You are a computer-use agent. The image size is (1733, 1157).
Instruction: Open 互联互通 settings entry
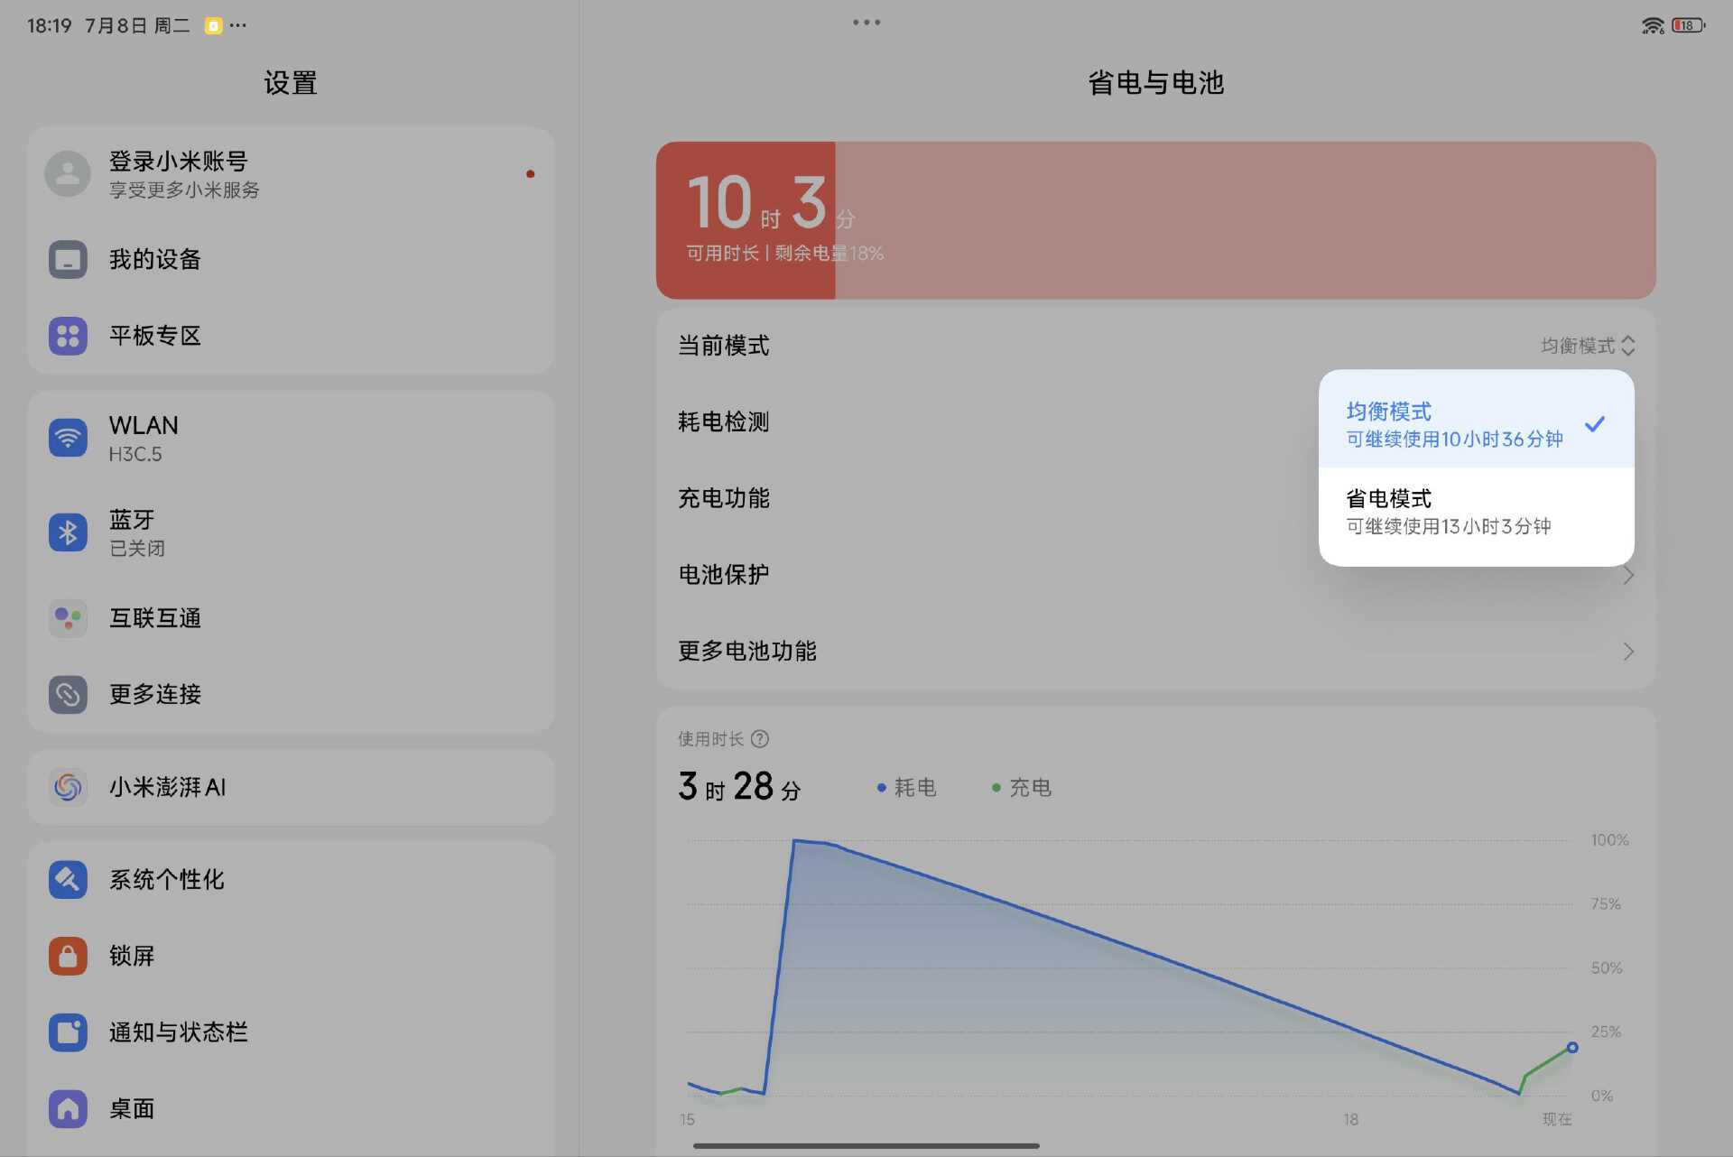pyautogui.click(x=291, y=618)
